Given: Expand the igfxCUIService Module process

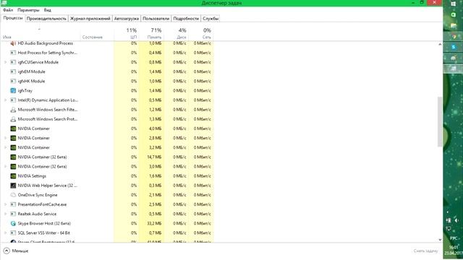Looking at the screenshot, I should (5, 62).
